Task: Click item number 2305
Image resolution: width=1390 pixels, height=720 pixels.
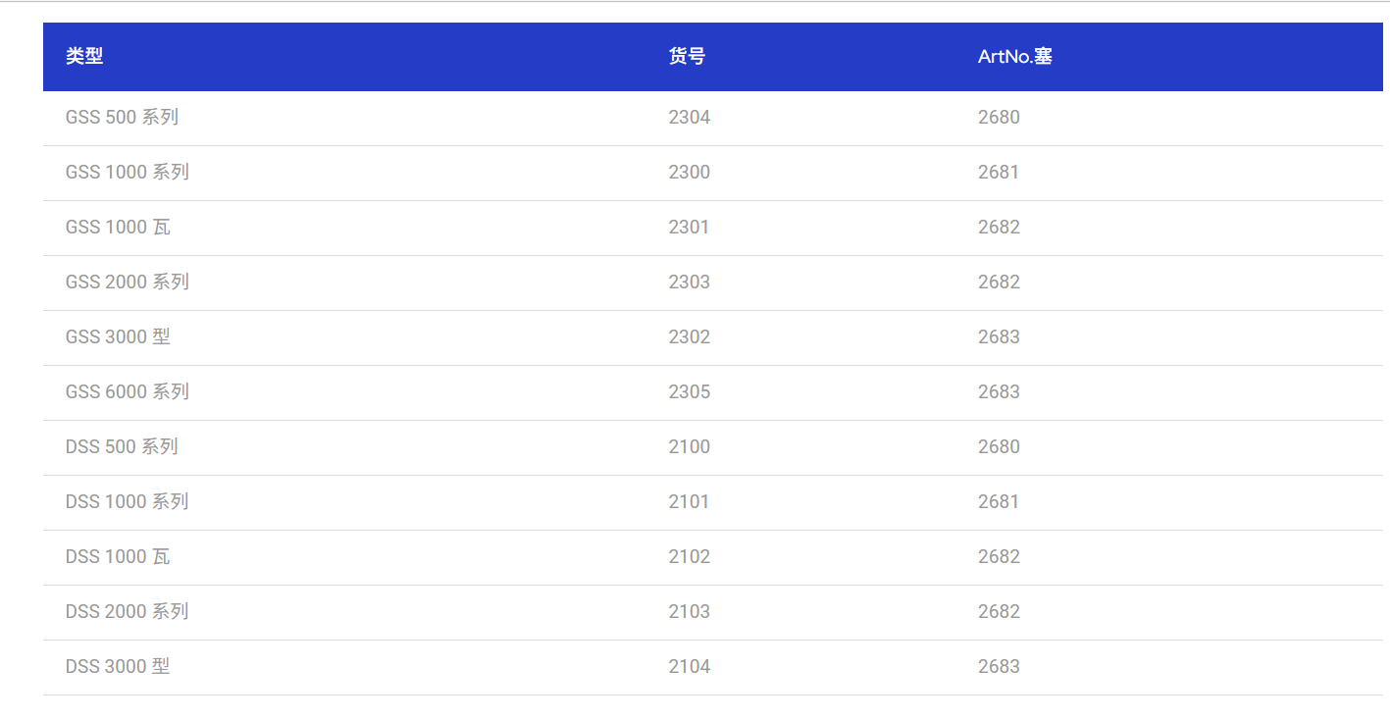Action: [689, 392]
